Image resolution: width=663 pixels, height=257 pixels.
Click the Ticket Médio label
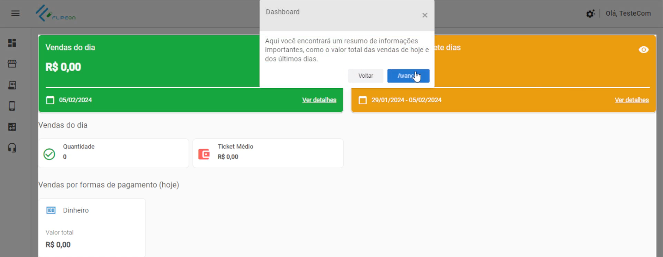click(235, 146)
